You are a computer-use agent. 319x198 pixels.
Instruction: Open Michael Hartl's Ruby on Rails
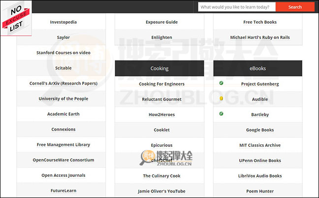point(260,37)
